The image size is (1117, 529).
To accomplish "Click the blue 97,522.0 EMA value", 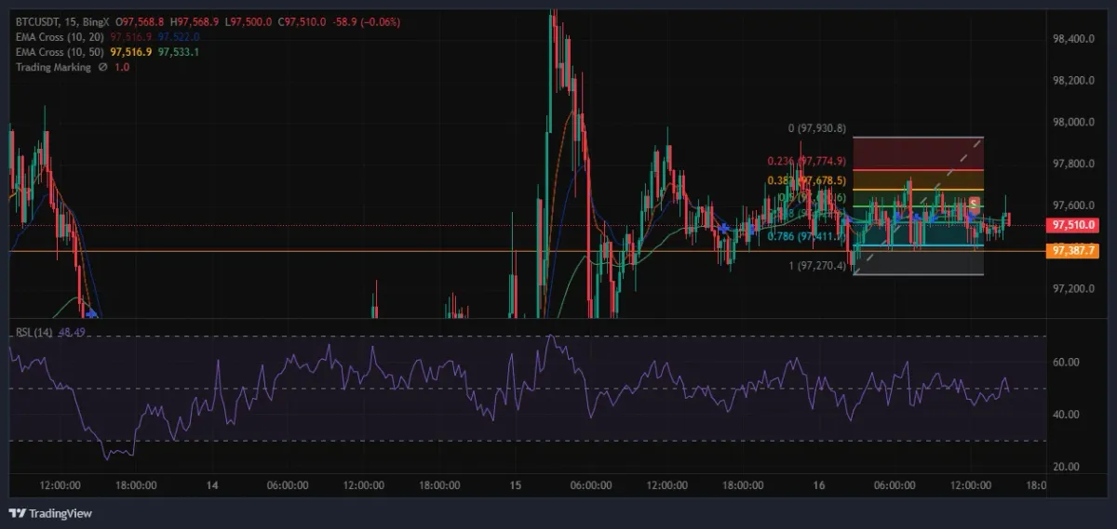I will click(179, 36).
